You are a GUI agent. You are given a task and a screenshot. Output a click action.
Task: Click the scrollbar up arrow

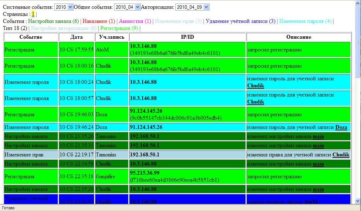pyautogui.click(x=358, y=3)
